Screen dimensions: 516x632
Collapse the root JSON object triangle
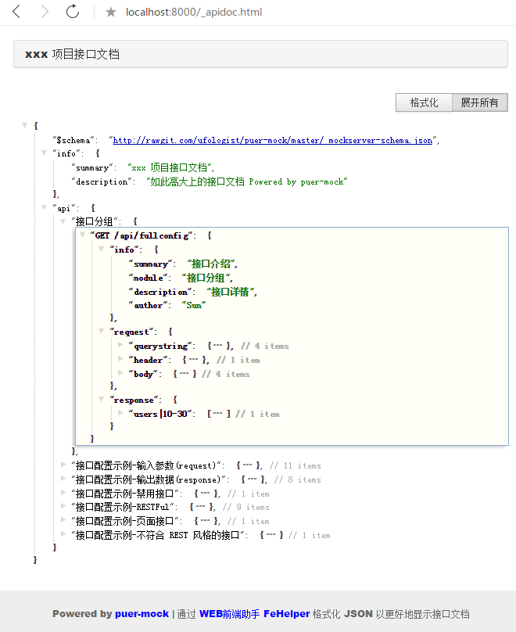point(24,125)
